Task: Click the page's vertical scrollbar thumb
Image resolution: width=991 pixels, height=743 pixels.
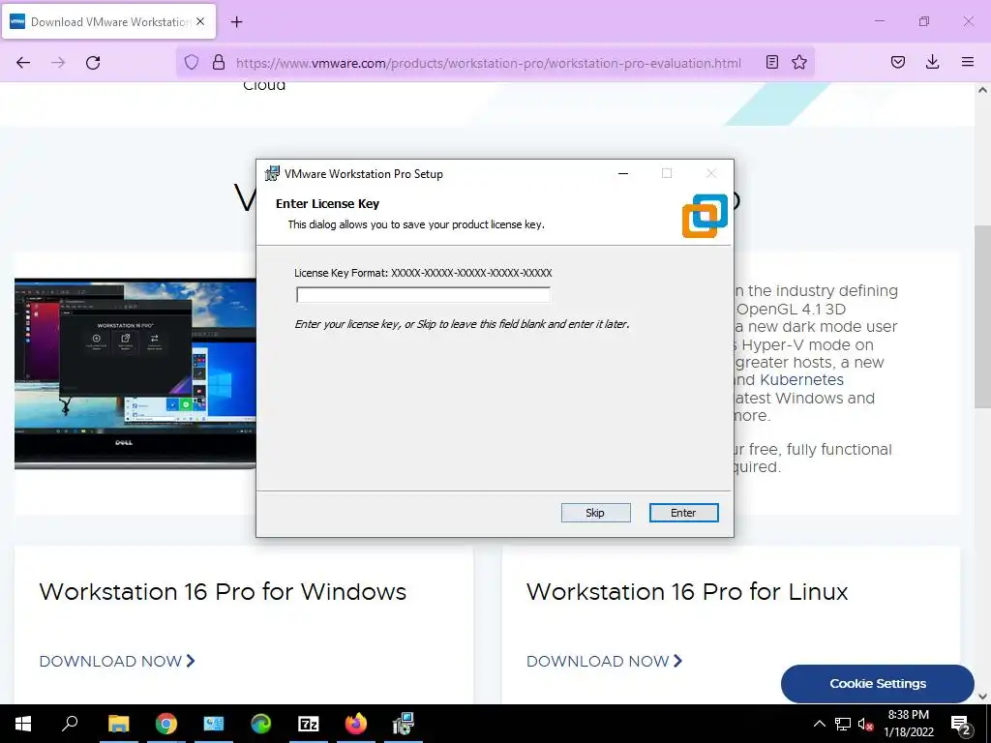Action: [x=982, y=316]
